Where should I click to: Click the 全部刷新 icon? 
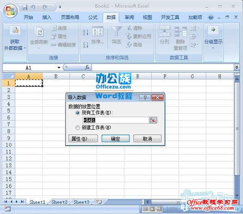tap(39, 31)
